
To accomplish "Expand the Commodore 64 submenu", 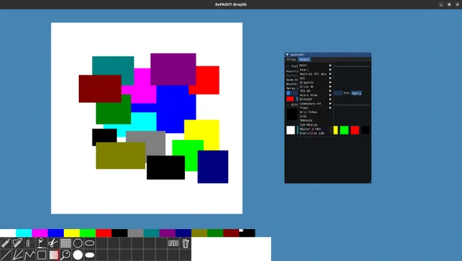I will [315, 104].
